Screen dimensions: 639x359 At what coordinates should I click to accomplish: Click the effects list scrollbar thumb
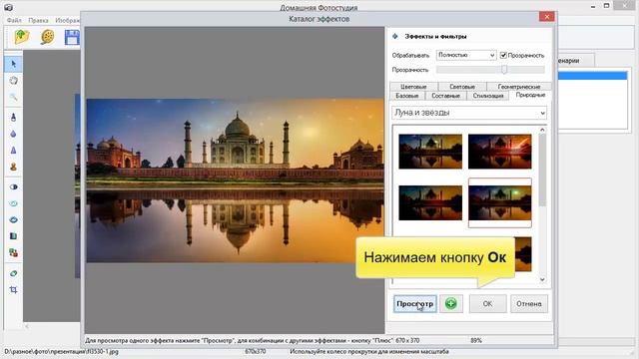tap(542, 171)
